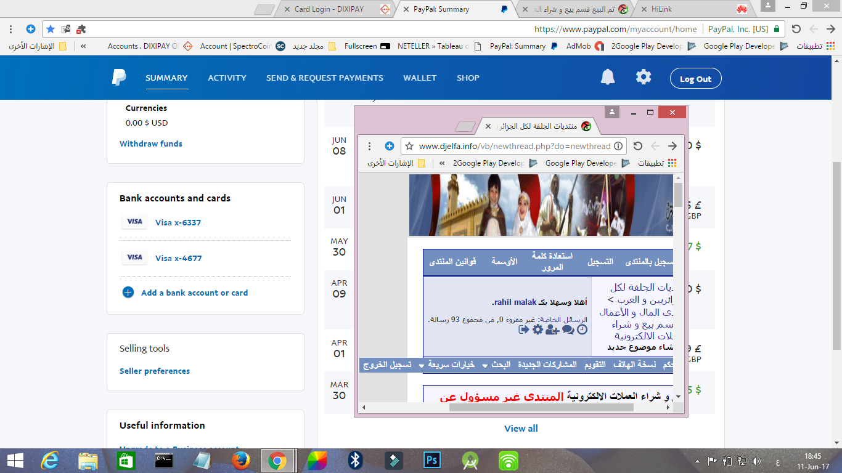Click the plus icon for adding bank account

point(128,293)
